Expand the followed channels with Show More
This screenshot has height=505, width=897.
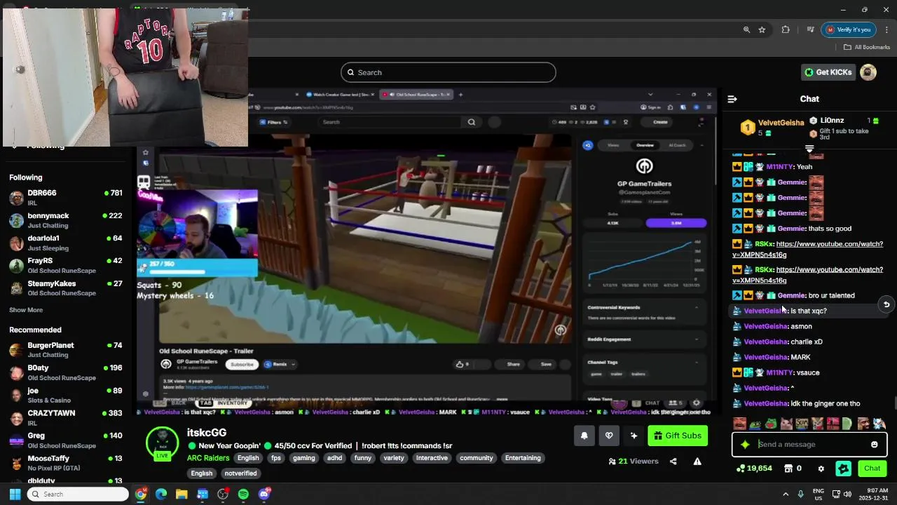26,310
